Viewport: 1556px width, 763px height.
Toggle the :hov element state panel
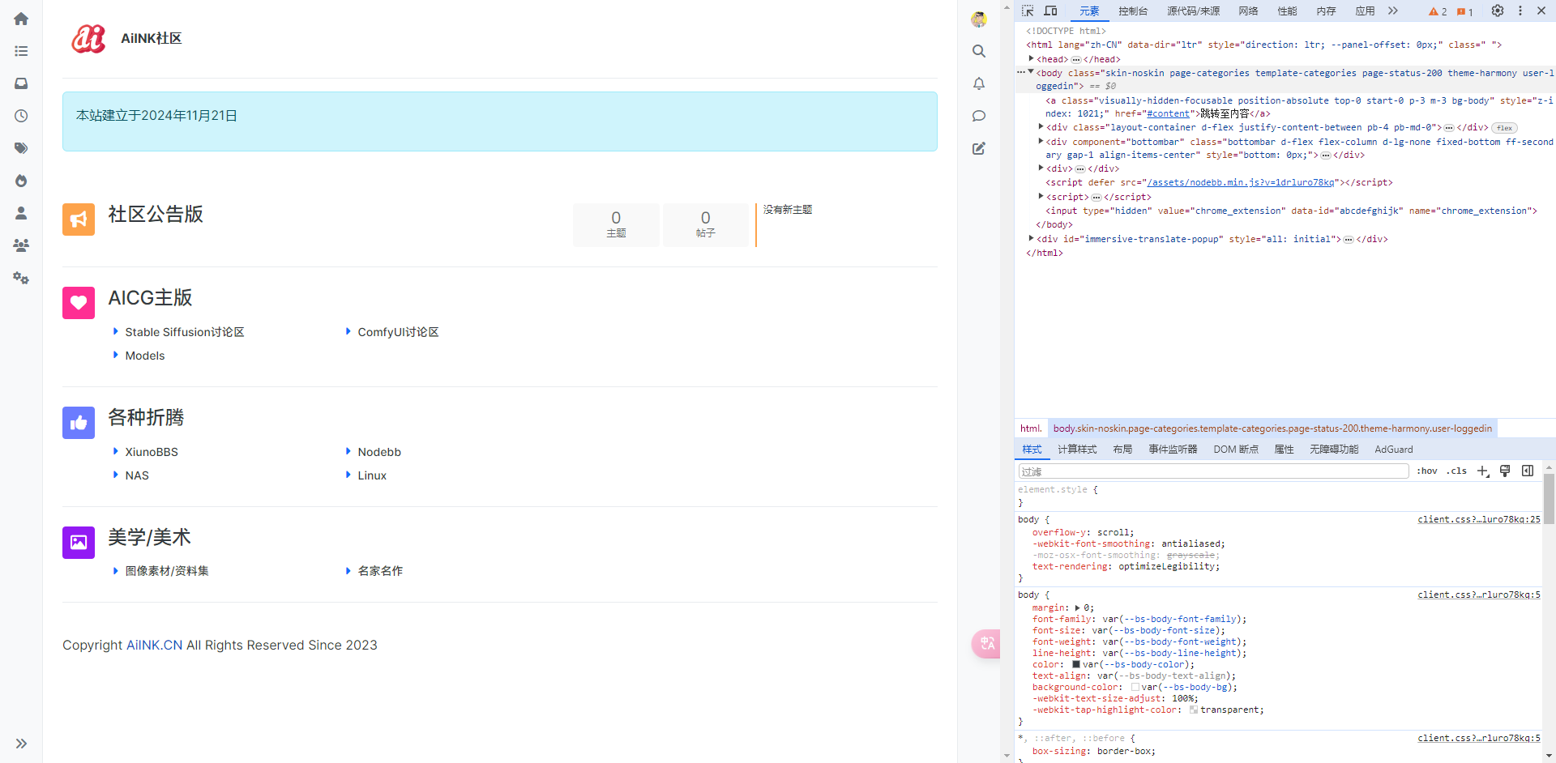coord(1427,471)
